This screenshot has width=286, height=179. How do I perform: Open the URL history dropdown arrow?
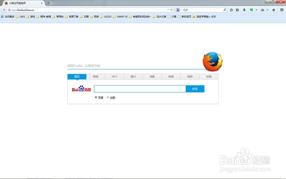(x=168, y=10)
